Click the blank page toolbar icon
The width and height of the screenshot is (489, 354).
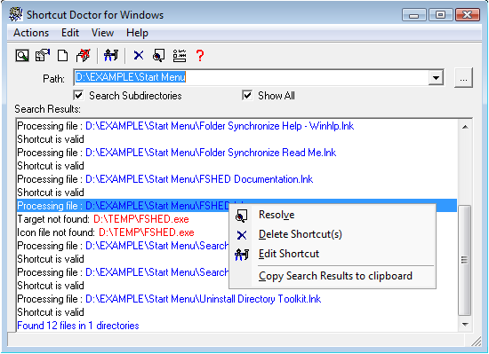[x=63, y=56]
